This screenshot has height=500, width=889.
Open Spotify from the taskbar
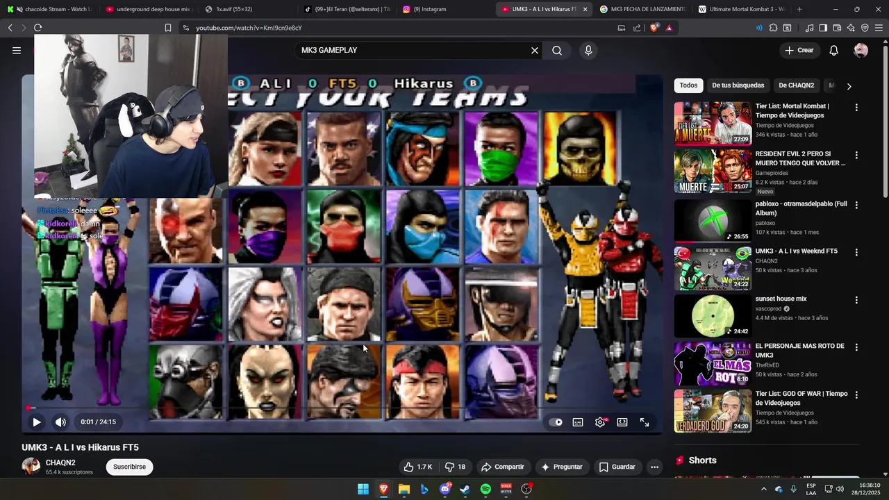[485, 489]
